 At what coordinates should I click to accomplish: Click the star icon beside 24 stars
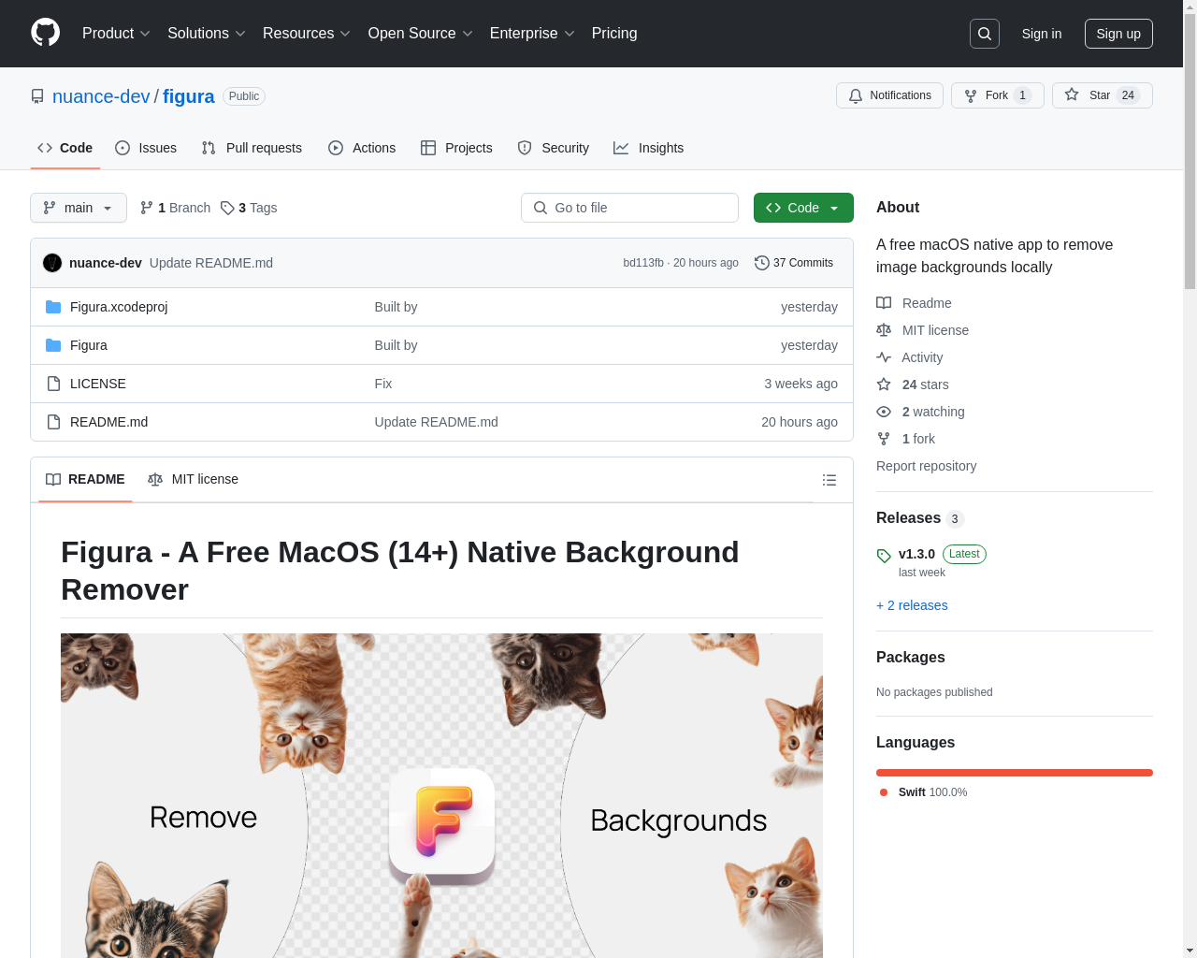coord(884,385)
